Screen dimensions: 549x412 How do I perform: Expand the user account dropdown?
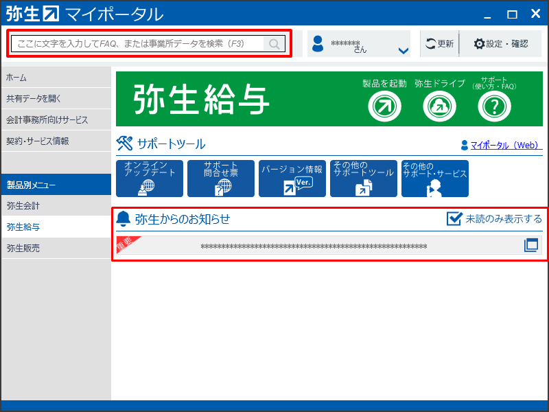404,51
